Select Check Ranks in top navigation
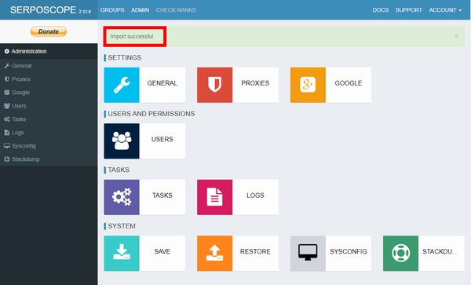 coord(176,10)
